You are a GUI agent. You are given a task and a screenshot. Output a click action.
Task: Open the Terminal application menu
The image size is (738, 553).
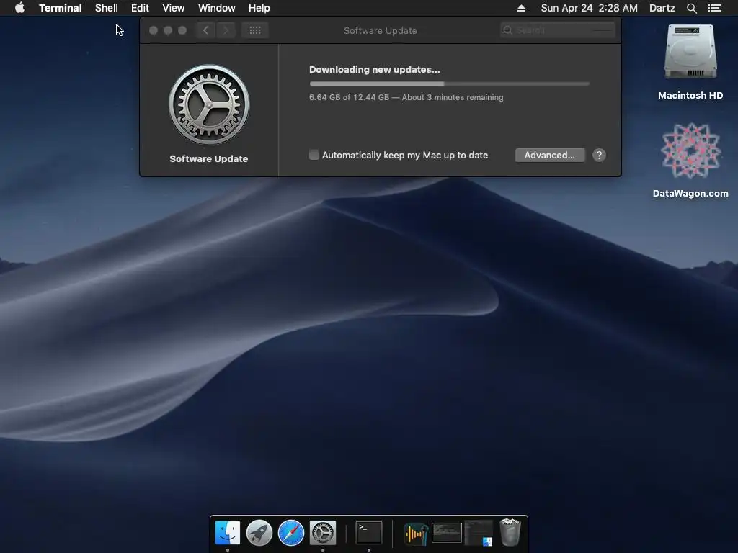pyautogui.click(x=61, y=8)
